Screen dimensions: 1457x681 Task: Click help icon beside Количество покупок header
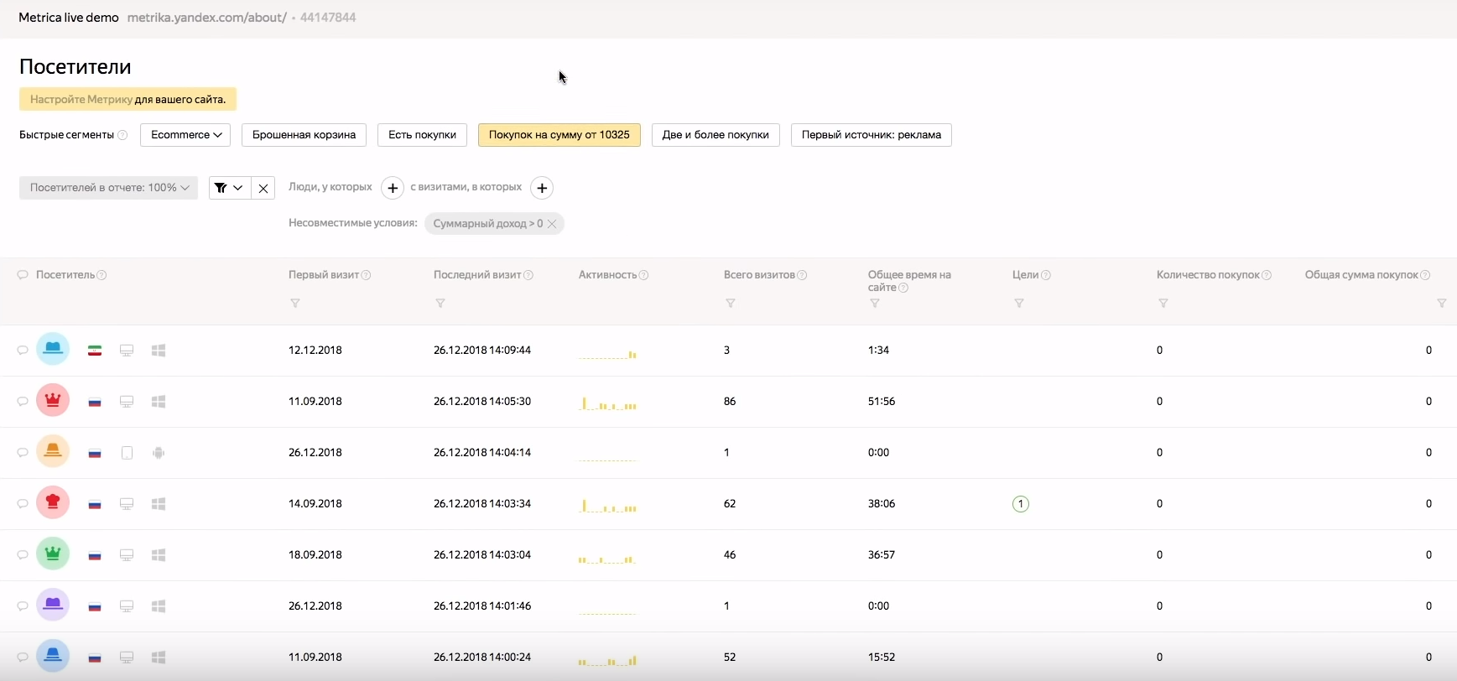(1267, 275)
